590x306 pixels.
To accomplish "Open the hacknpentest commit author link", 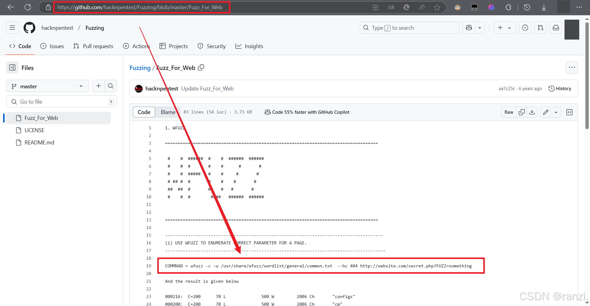I will click(x=162, y=89).
